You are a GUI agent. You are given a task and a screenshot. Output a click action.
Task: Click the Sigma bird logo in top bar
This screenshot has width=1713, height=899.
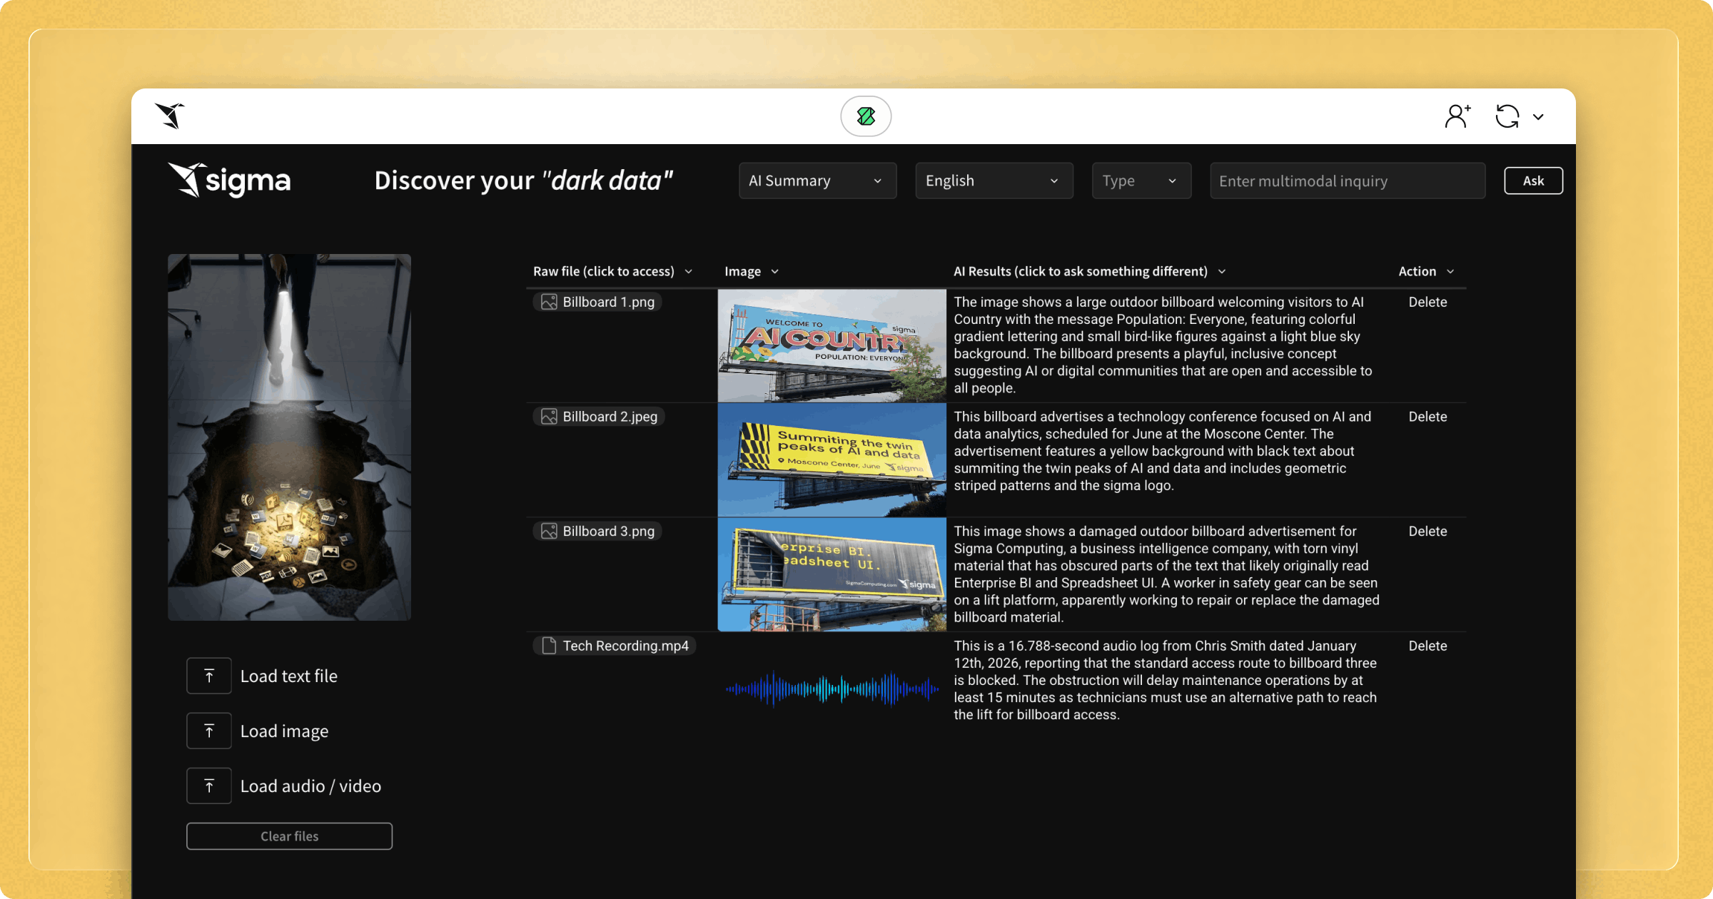click(x=171, y=116)
